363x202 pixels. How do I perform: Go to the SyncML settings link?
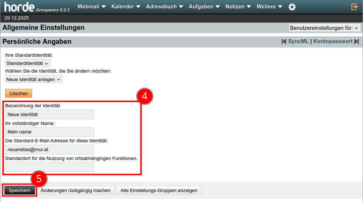coord(298,42)
